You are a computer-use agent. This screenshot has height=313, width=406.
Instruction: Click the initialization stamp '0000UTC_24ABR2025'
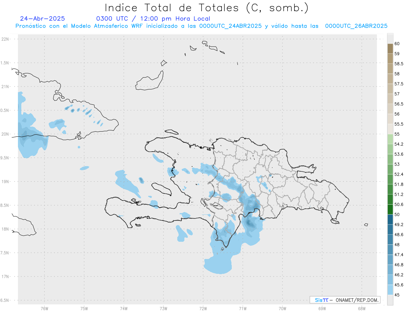click(230, 26)
